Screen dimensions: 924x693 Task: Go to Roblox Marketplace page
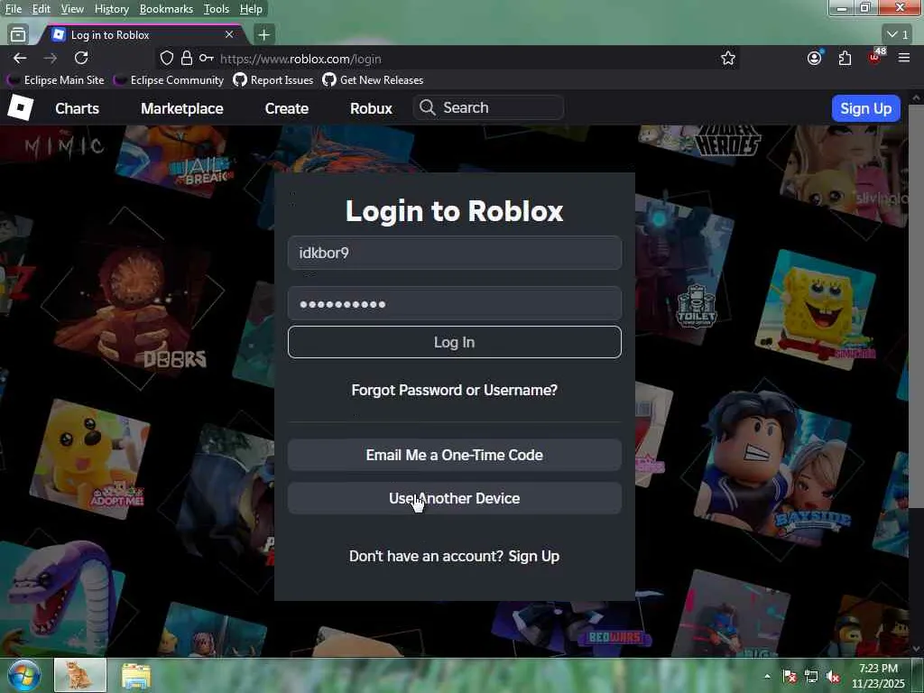pyautogui.click(x=182, y=108)
